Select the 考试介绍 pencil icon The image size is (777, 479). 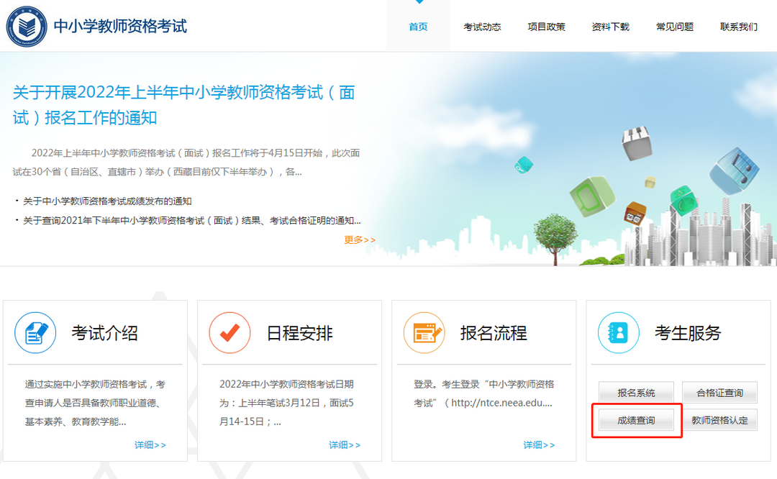click(35, 332)
